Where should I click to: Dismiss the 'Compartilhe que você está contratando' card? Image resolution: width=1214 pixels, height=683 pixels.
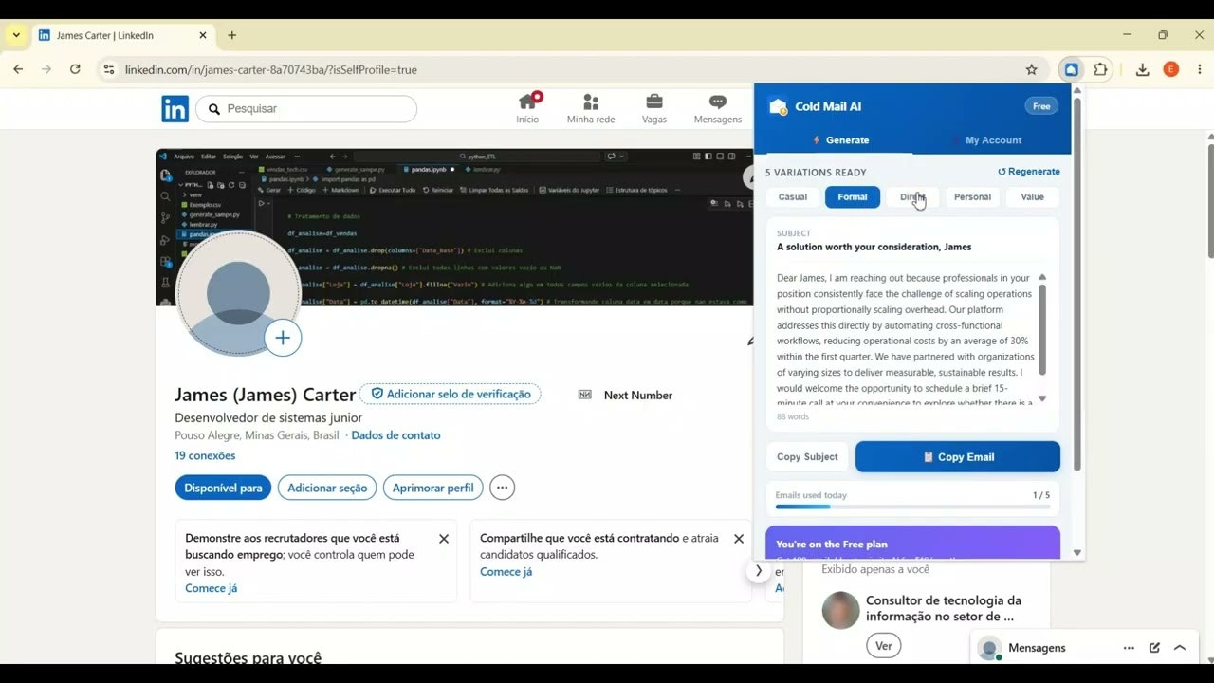739,539
